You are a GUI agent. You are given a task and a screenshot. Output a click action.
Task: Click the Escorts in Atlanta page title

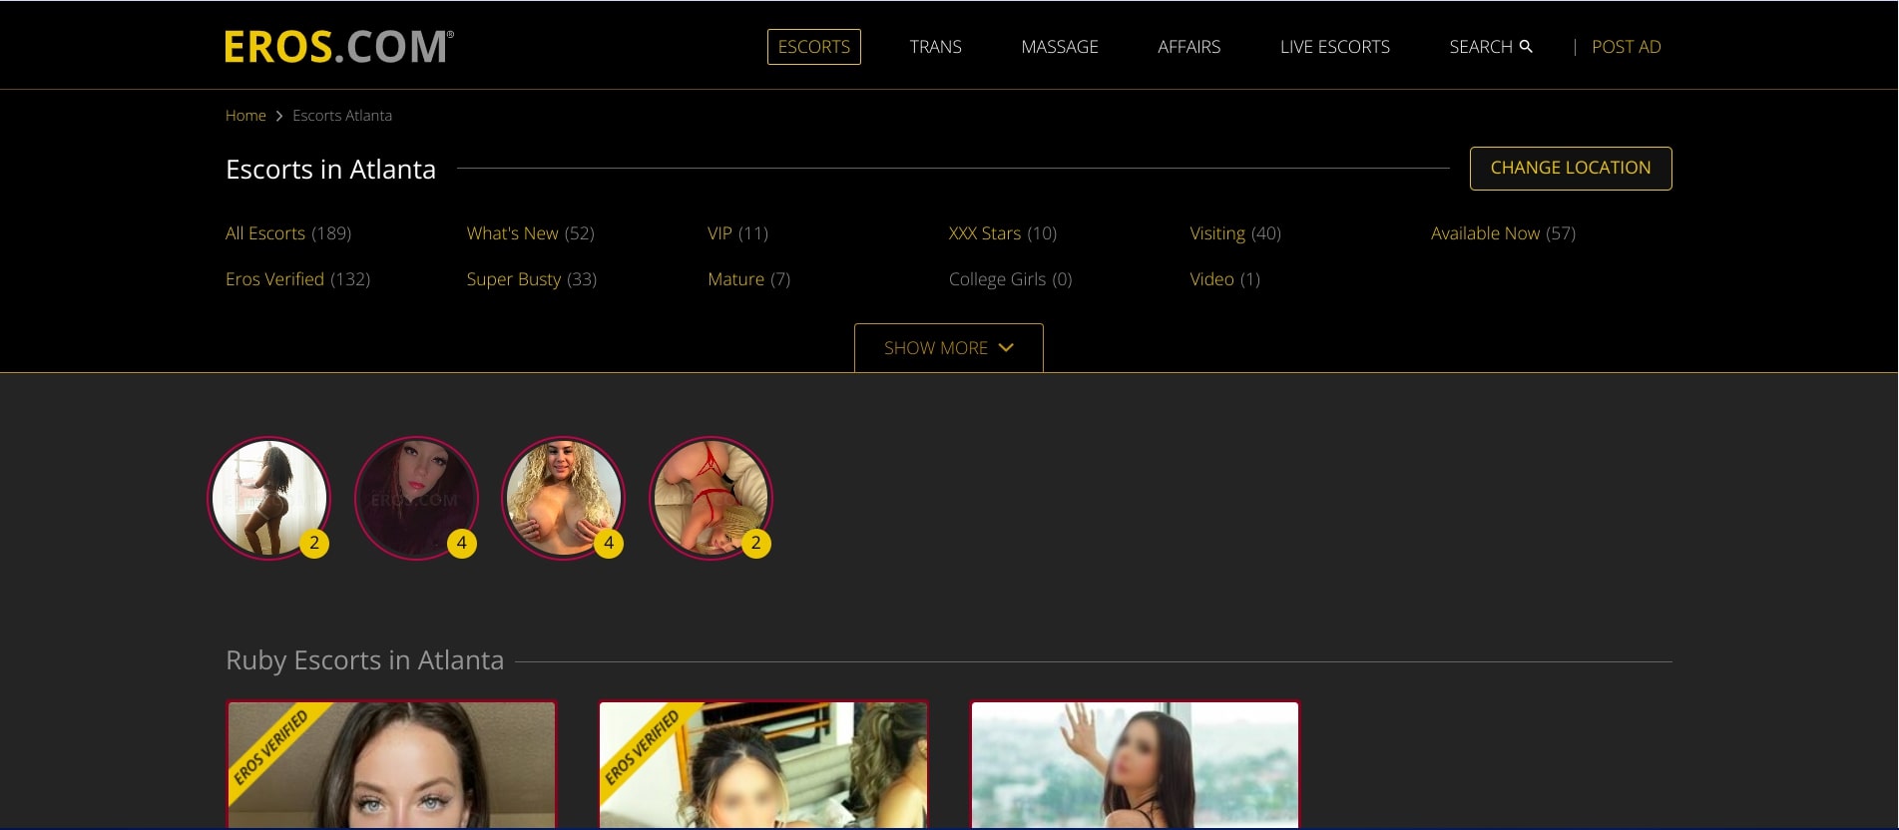[x=331, y=170]
